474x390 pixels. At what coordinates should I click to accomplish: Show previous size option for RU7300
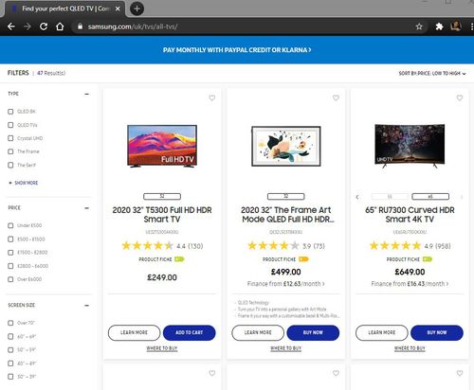point(357,197)
